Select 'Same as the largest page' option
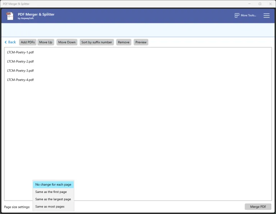 (53, 199)
